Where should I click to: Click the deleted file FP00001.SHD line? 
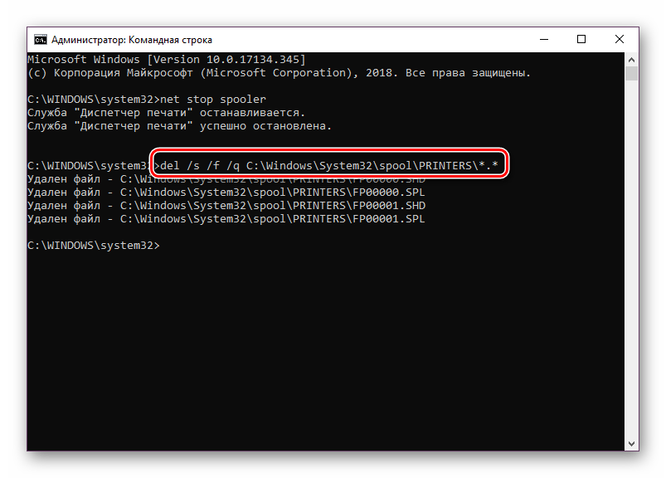tap(226, 206)
